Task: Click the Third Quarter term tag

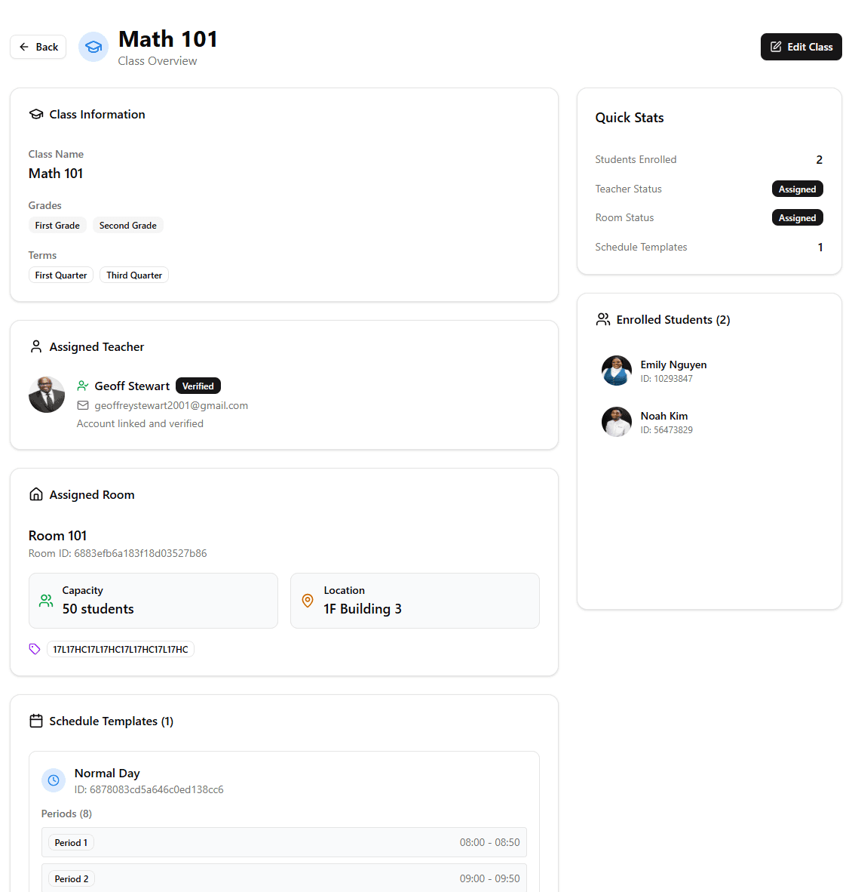Action: [x=134, y=275]
